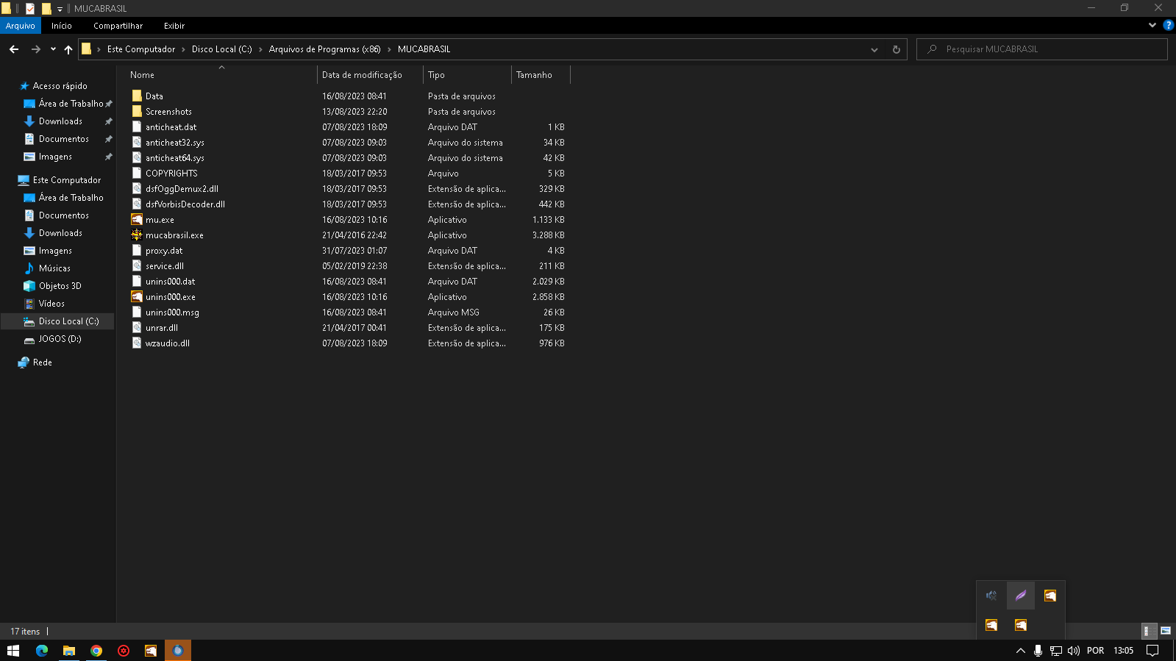Select dsfOggDemux2.dll file name
This screenshot has height=661, width=1176.
tap(182, 189)
